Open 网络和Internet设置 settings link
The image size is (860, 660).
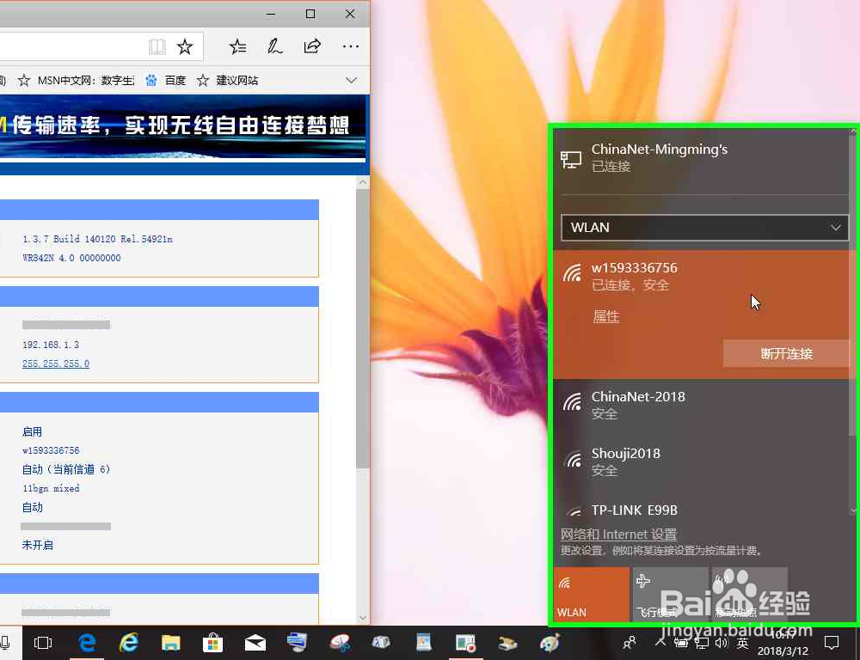pos(618,534)
